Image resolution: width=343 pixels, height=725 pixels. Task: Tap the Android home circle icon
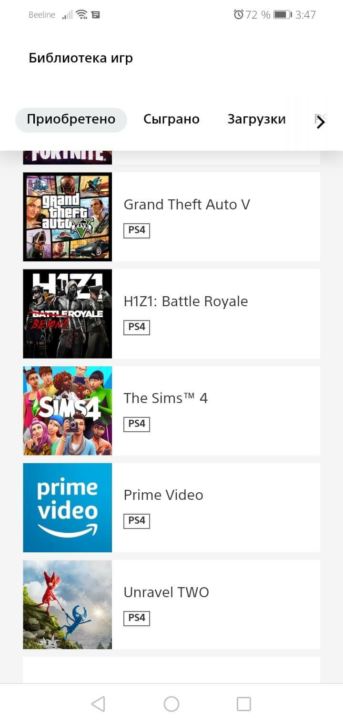(x=171, y=704)
